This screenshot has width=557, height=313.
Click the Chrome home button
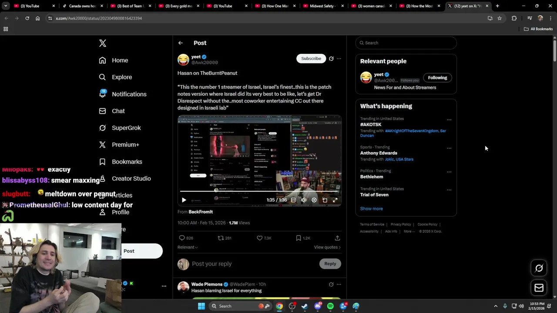[37, 18]
